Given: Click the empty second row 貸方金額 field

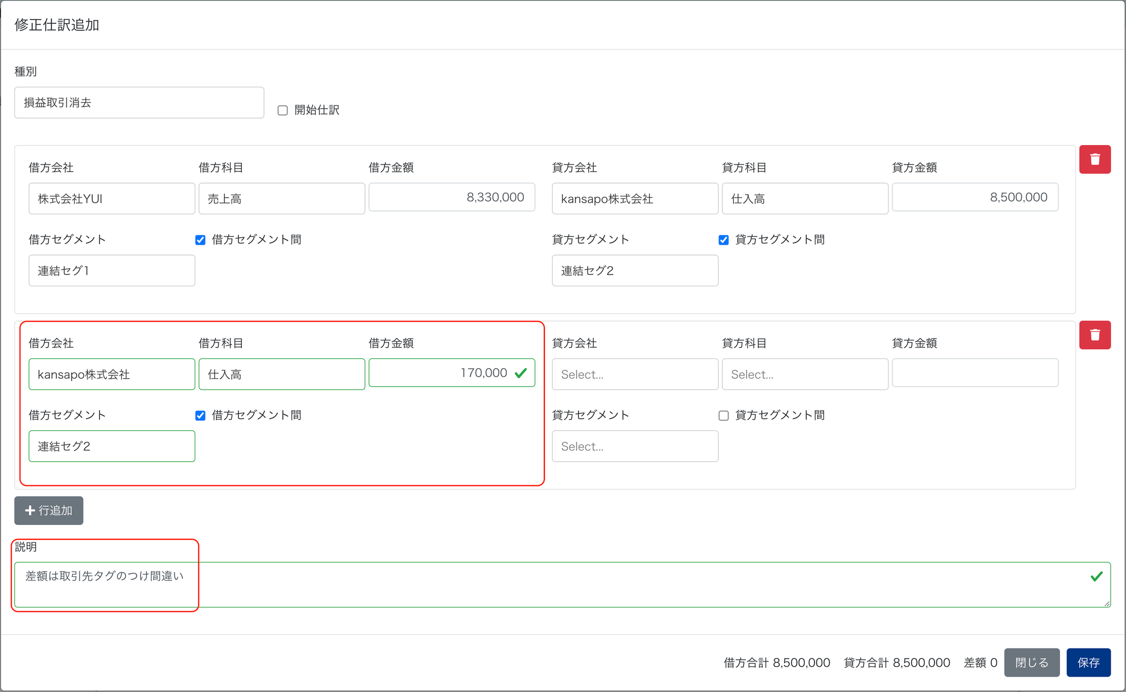Looking at the screenshot, I should 974,373.
